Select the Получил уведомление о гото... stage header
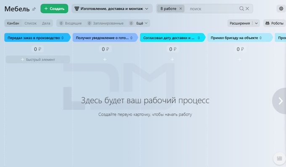Screen dimensions: 286x167 point(105,38)
